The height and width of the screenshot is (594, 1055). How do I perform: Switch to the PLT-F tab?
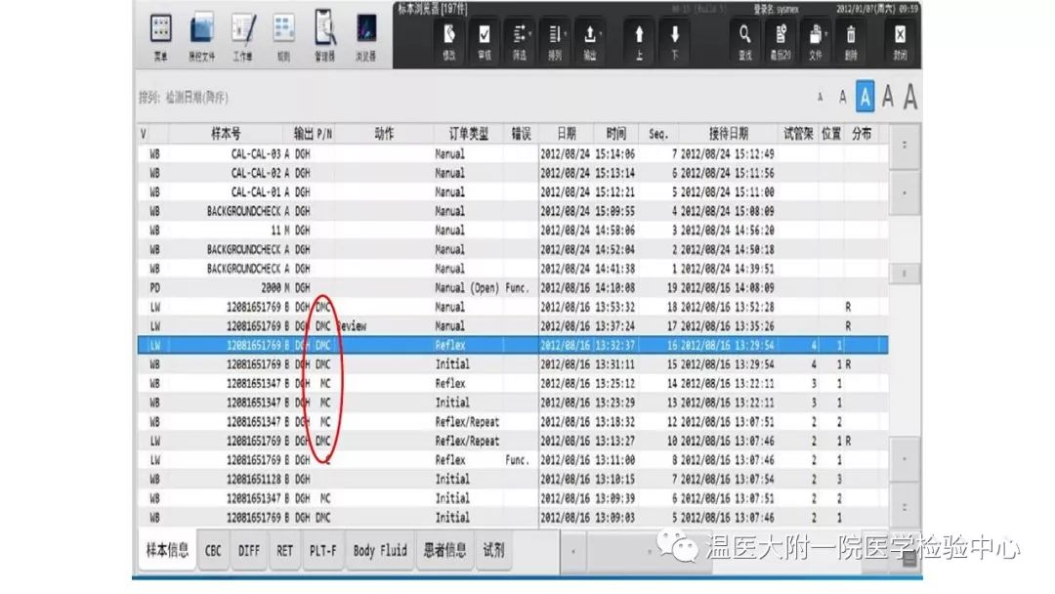(x=323, y=550)
